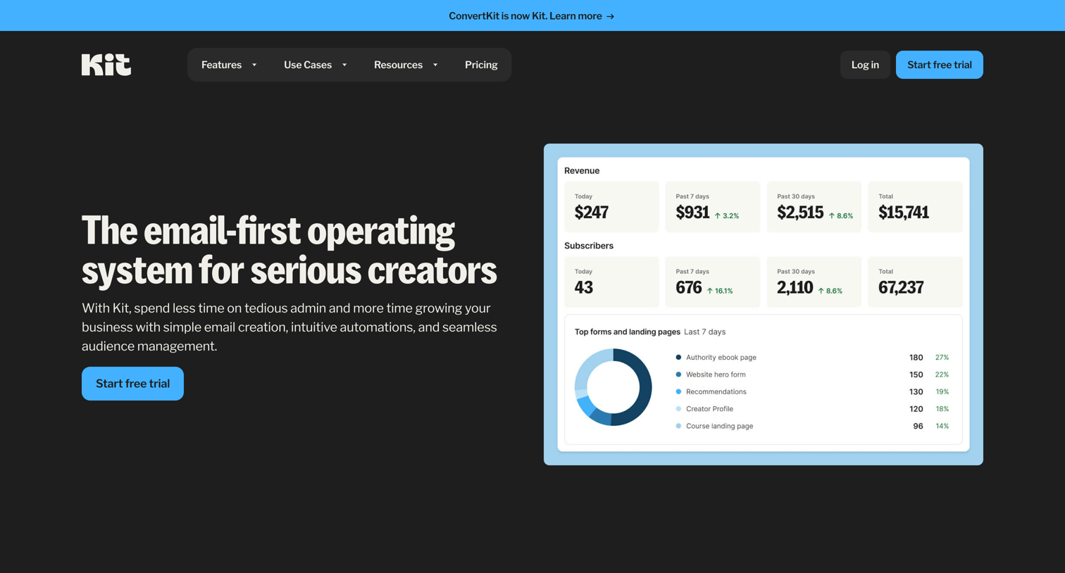Go to the Pricing page
This screenshot has height=573, width=1065.
coord(481,65)
